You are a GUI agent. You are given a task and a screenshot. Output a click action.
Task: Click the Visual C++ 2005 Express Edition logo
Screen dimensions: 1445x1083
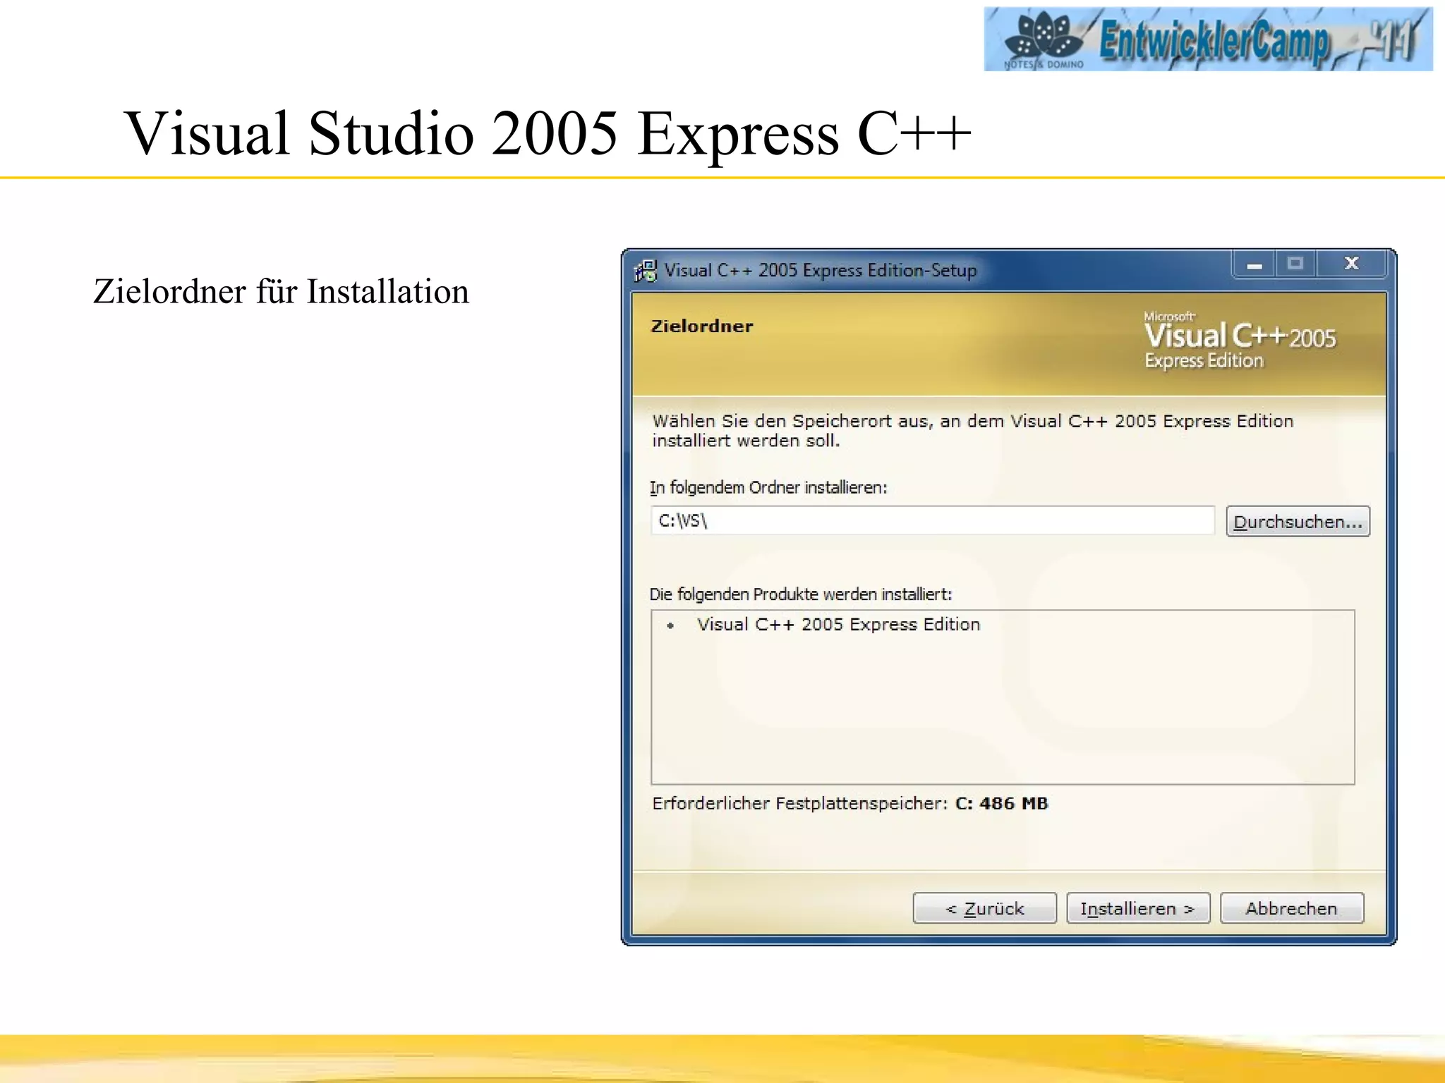(1240, 341)
